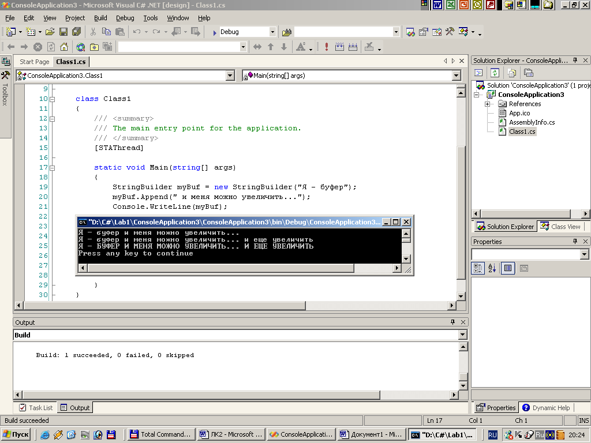Collapse the ConsoleApplication3 project node

coord(476,95)
